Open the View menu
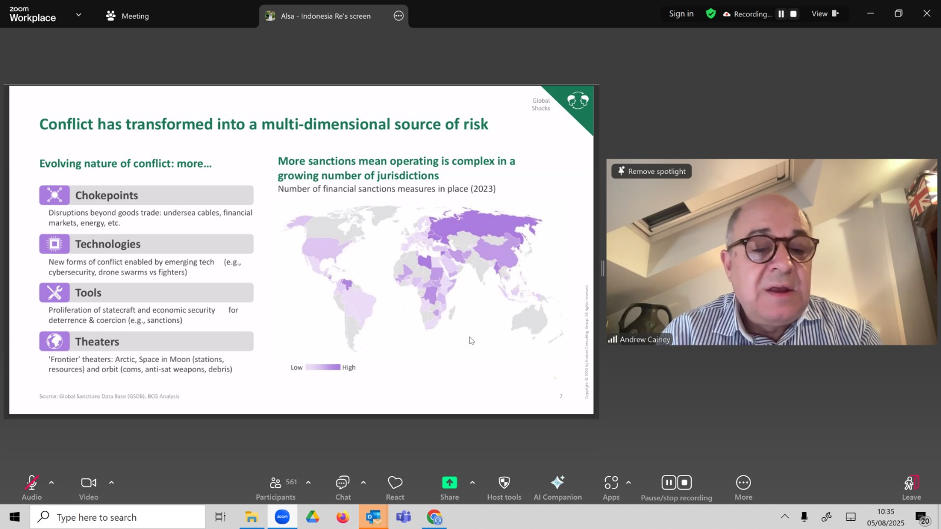 point(825,14)
